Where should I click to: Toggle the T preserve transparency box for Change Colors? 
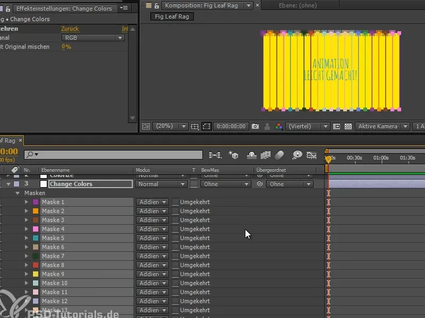coord(194,184)
